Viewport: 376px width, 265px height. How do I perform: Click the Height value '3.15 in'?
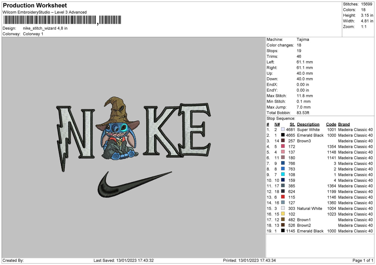367,15
